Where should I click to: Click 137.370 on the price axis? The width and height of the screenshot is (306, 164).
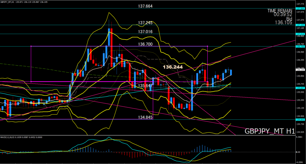(x=300, y=20)
